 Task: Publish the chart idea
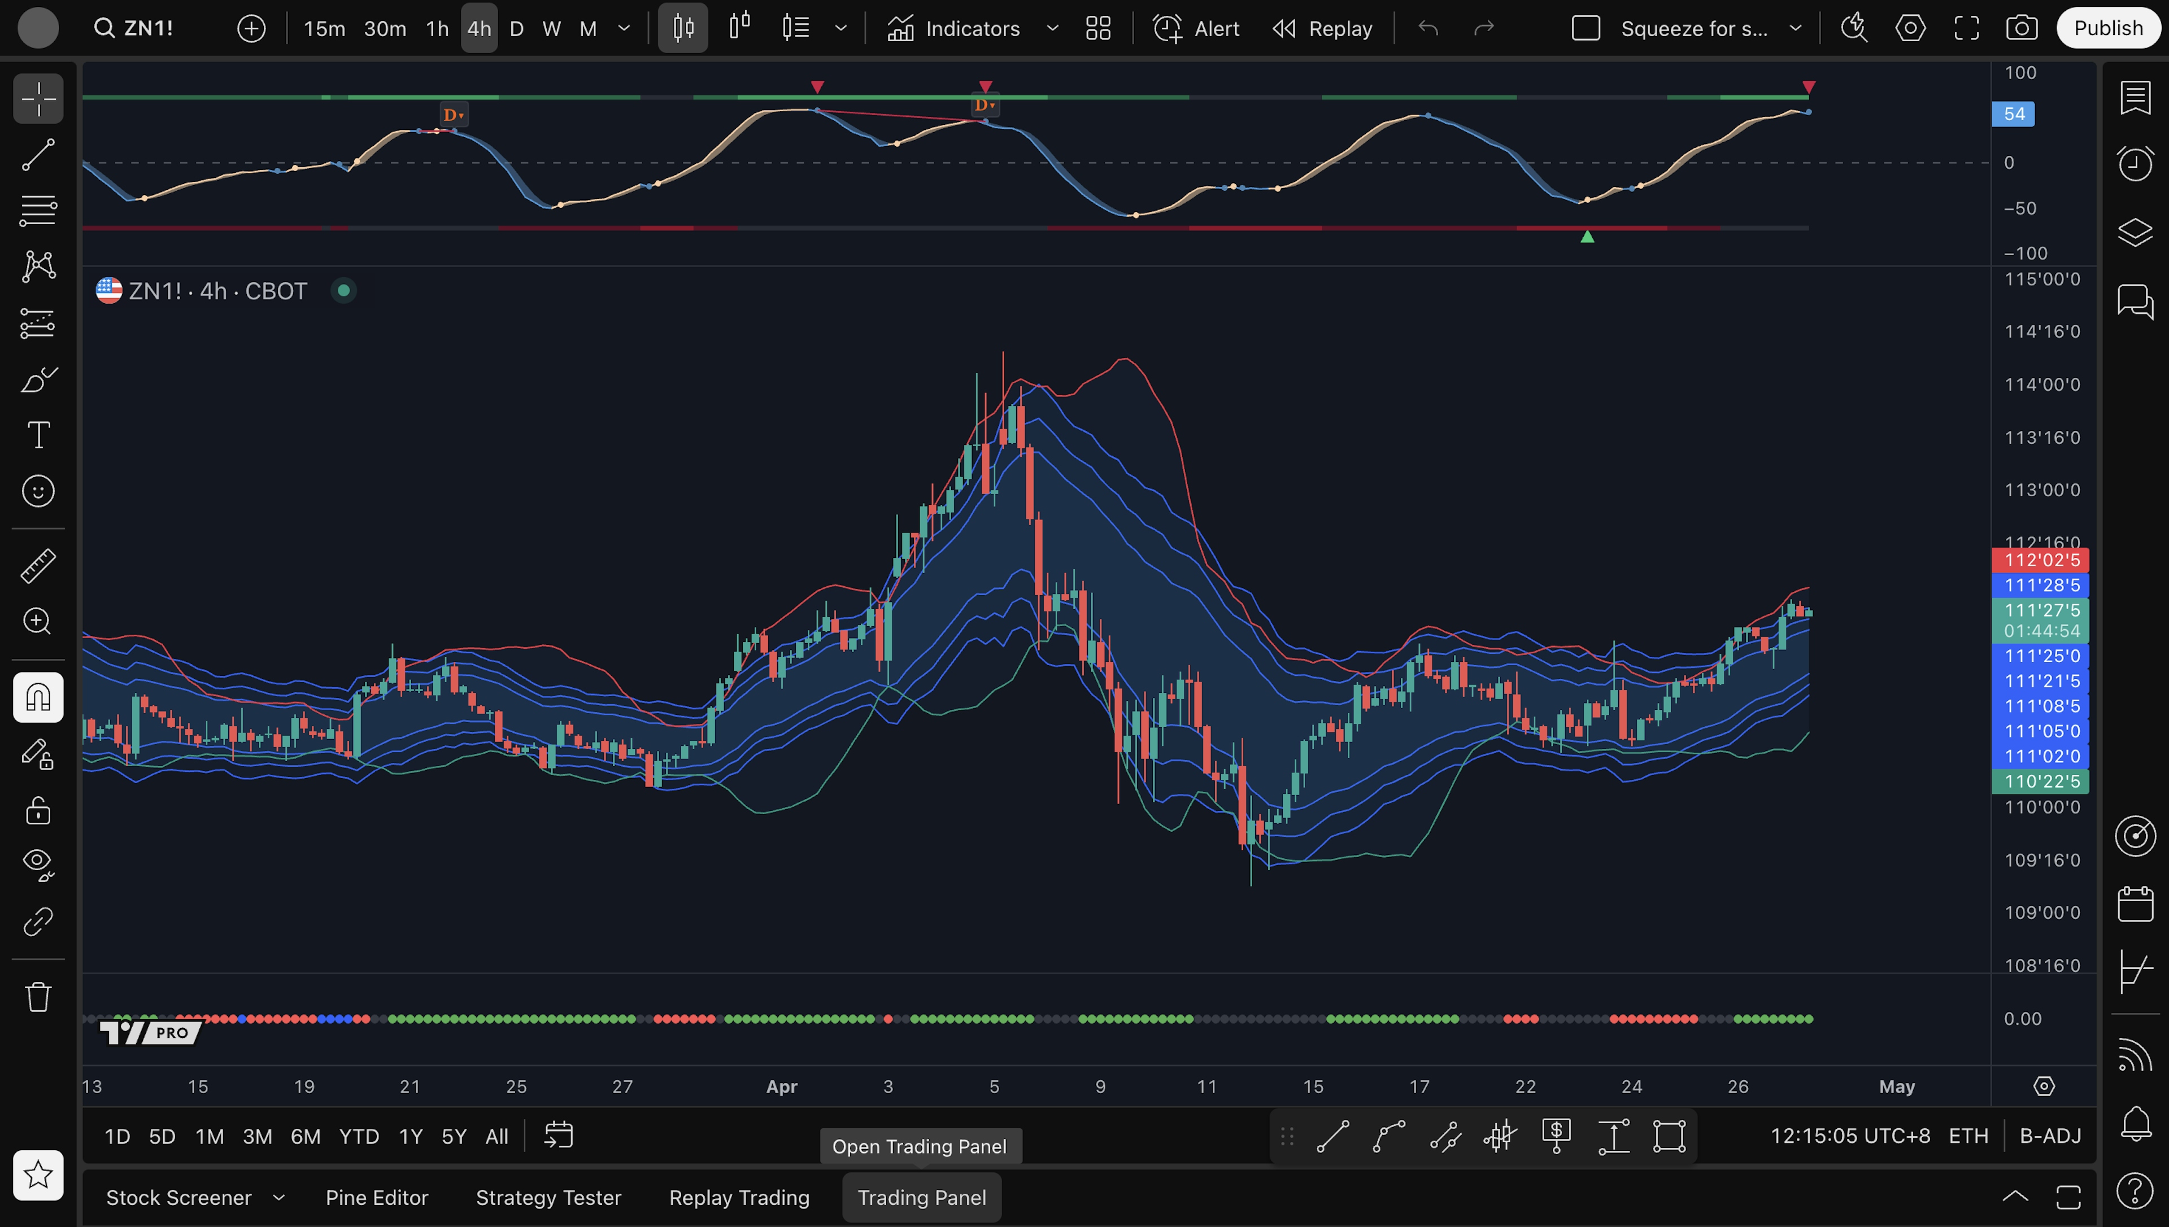click(x=2109, y=28)
